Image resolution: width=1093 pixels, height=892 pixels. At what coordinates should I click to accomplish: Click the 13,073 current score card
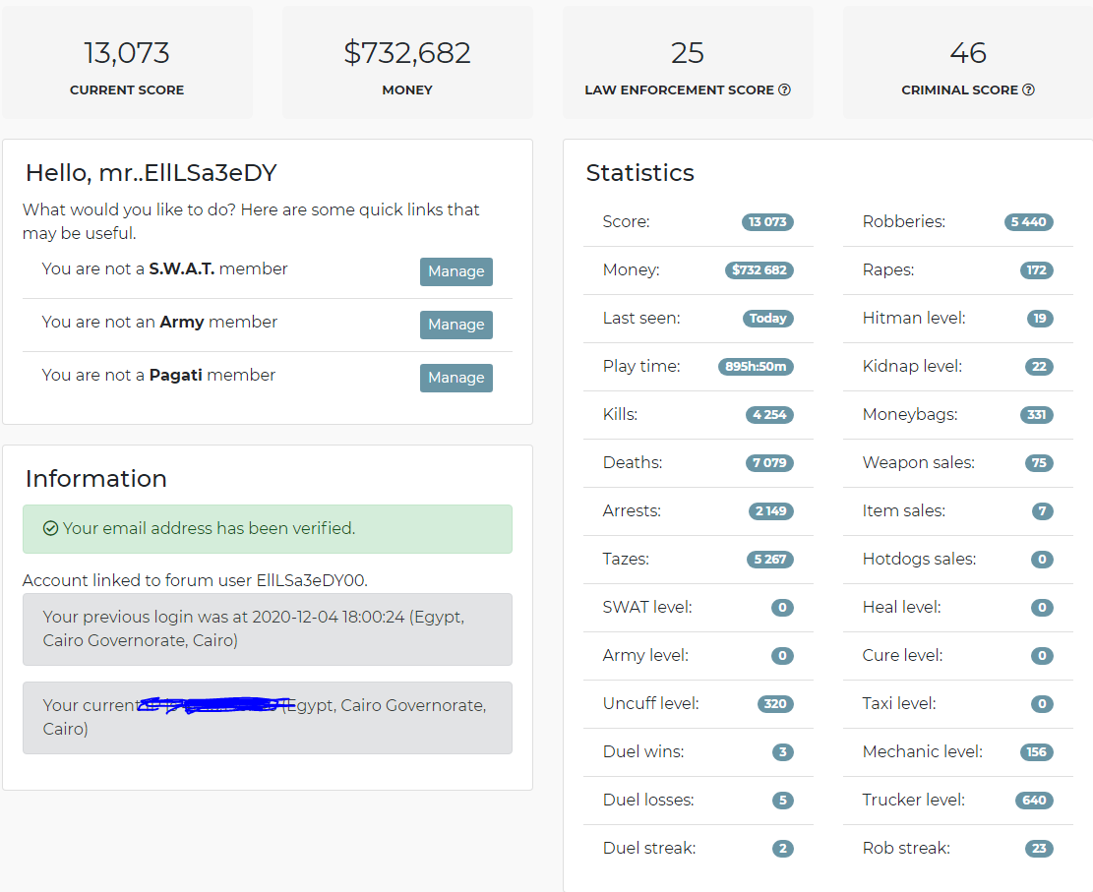click(127, 63)
